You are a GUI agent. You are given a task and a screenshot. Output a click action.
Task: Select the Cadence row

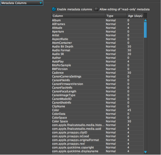tap(98, 73)
